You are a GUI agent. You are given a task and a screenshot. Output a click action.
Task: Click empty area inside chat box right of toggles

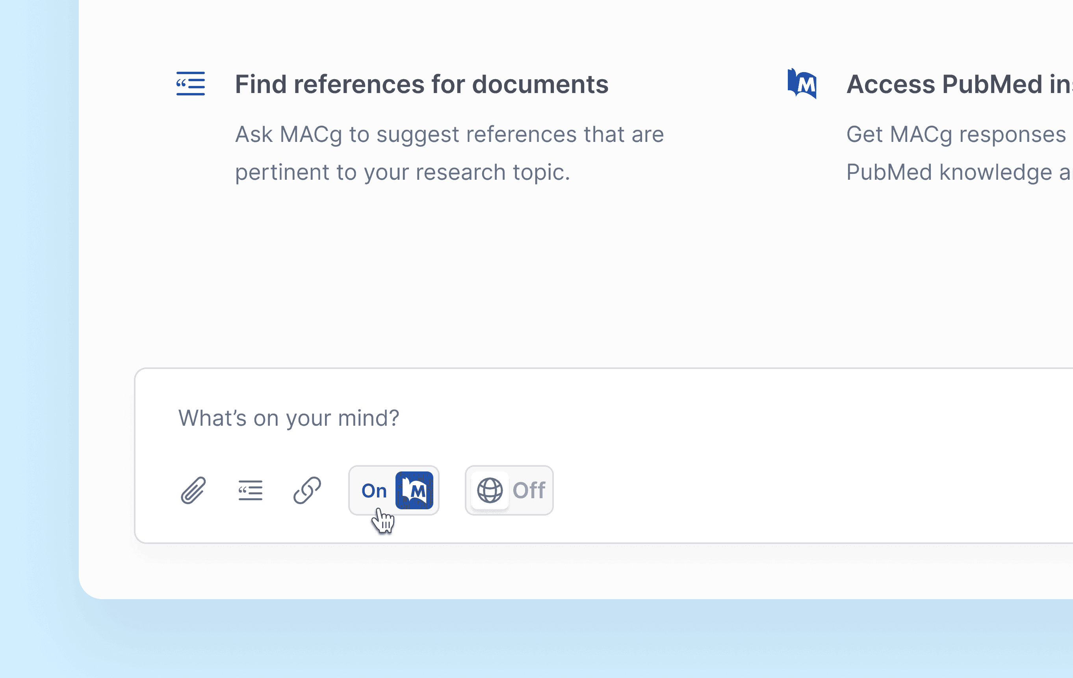click(802, 491)
